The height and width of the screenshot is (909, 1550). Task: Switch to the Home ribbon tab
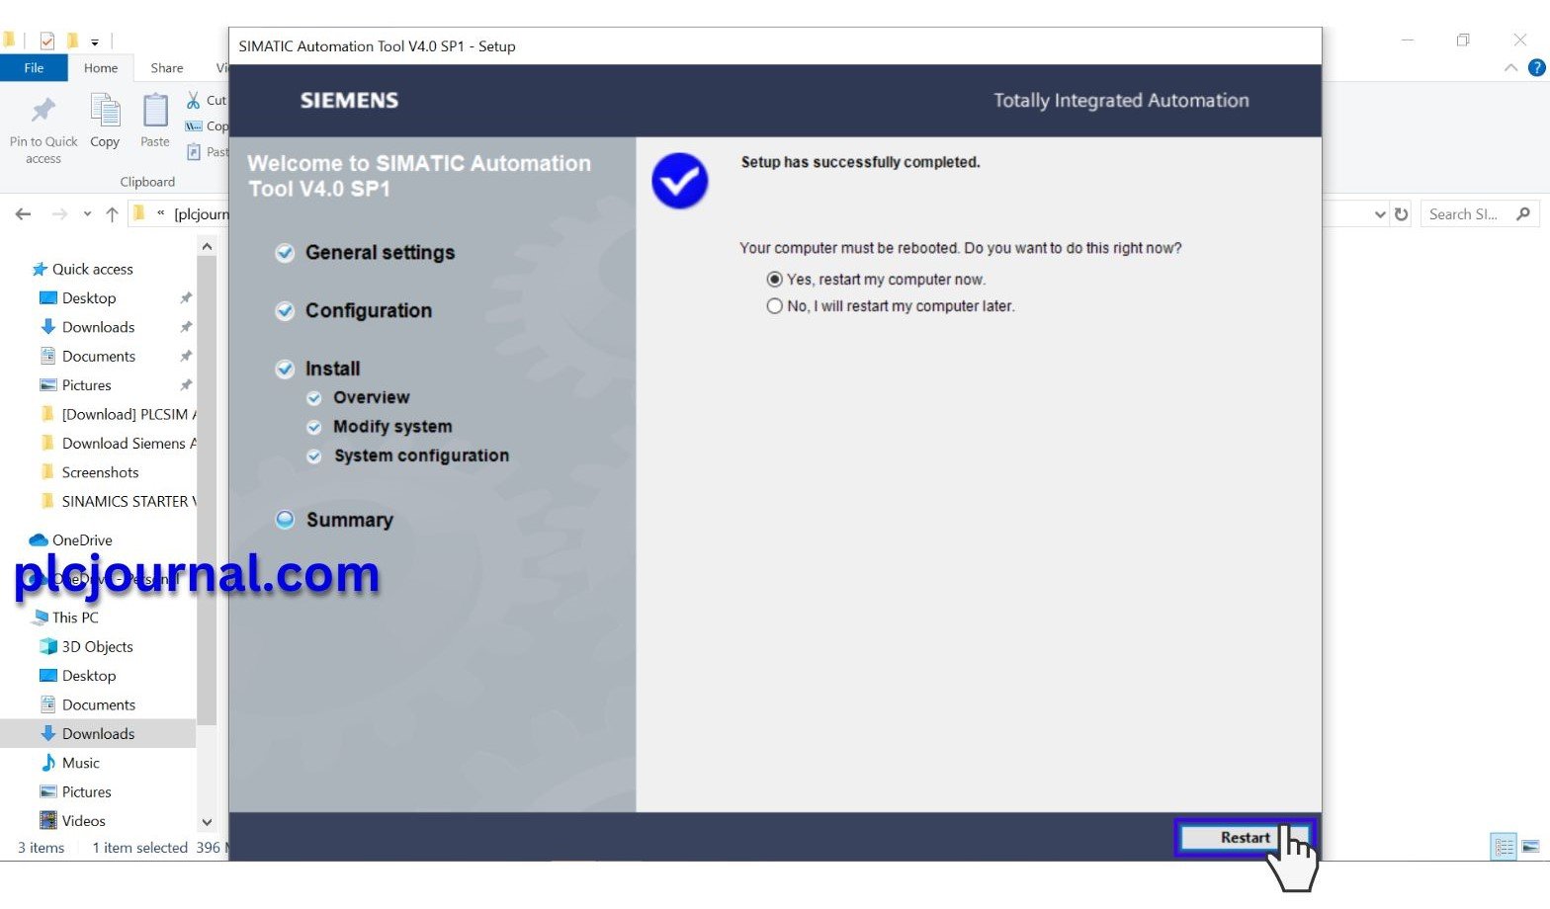[101, 68]
